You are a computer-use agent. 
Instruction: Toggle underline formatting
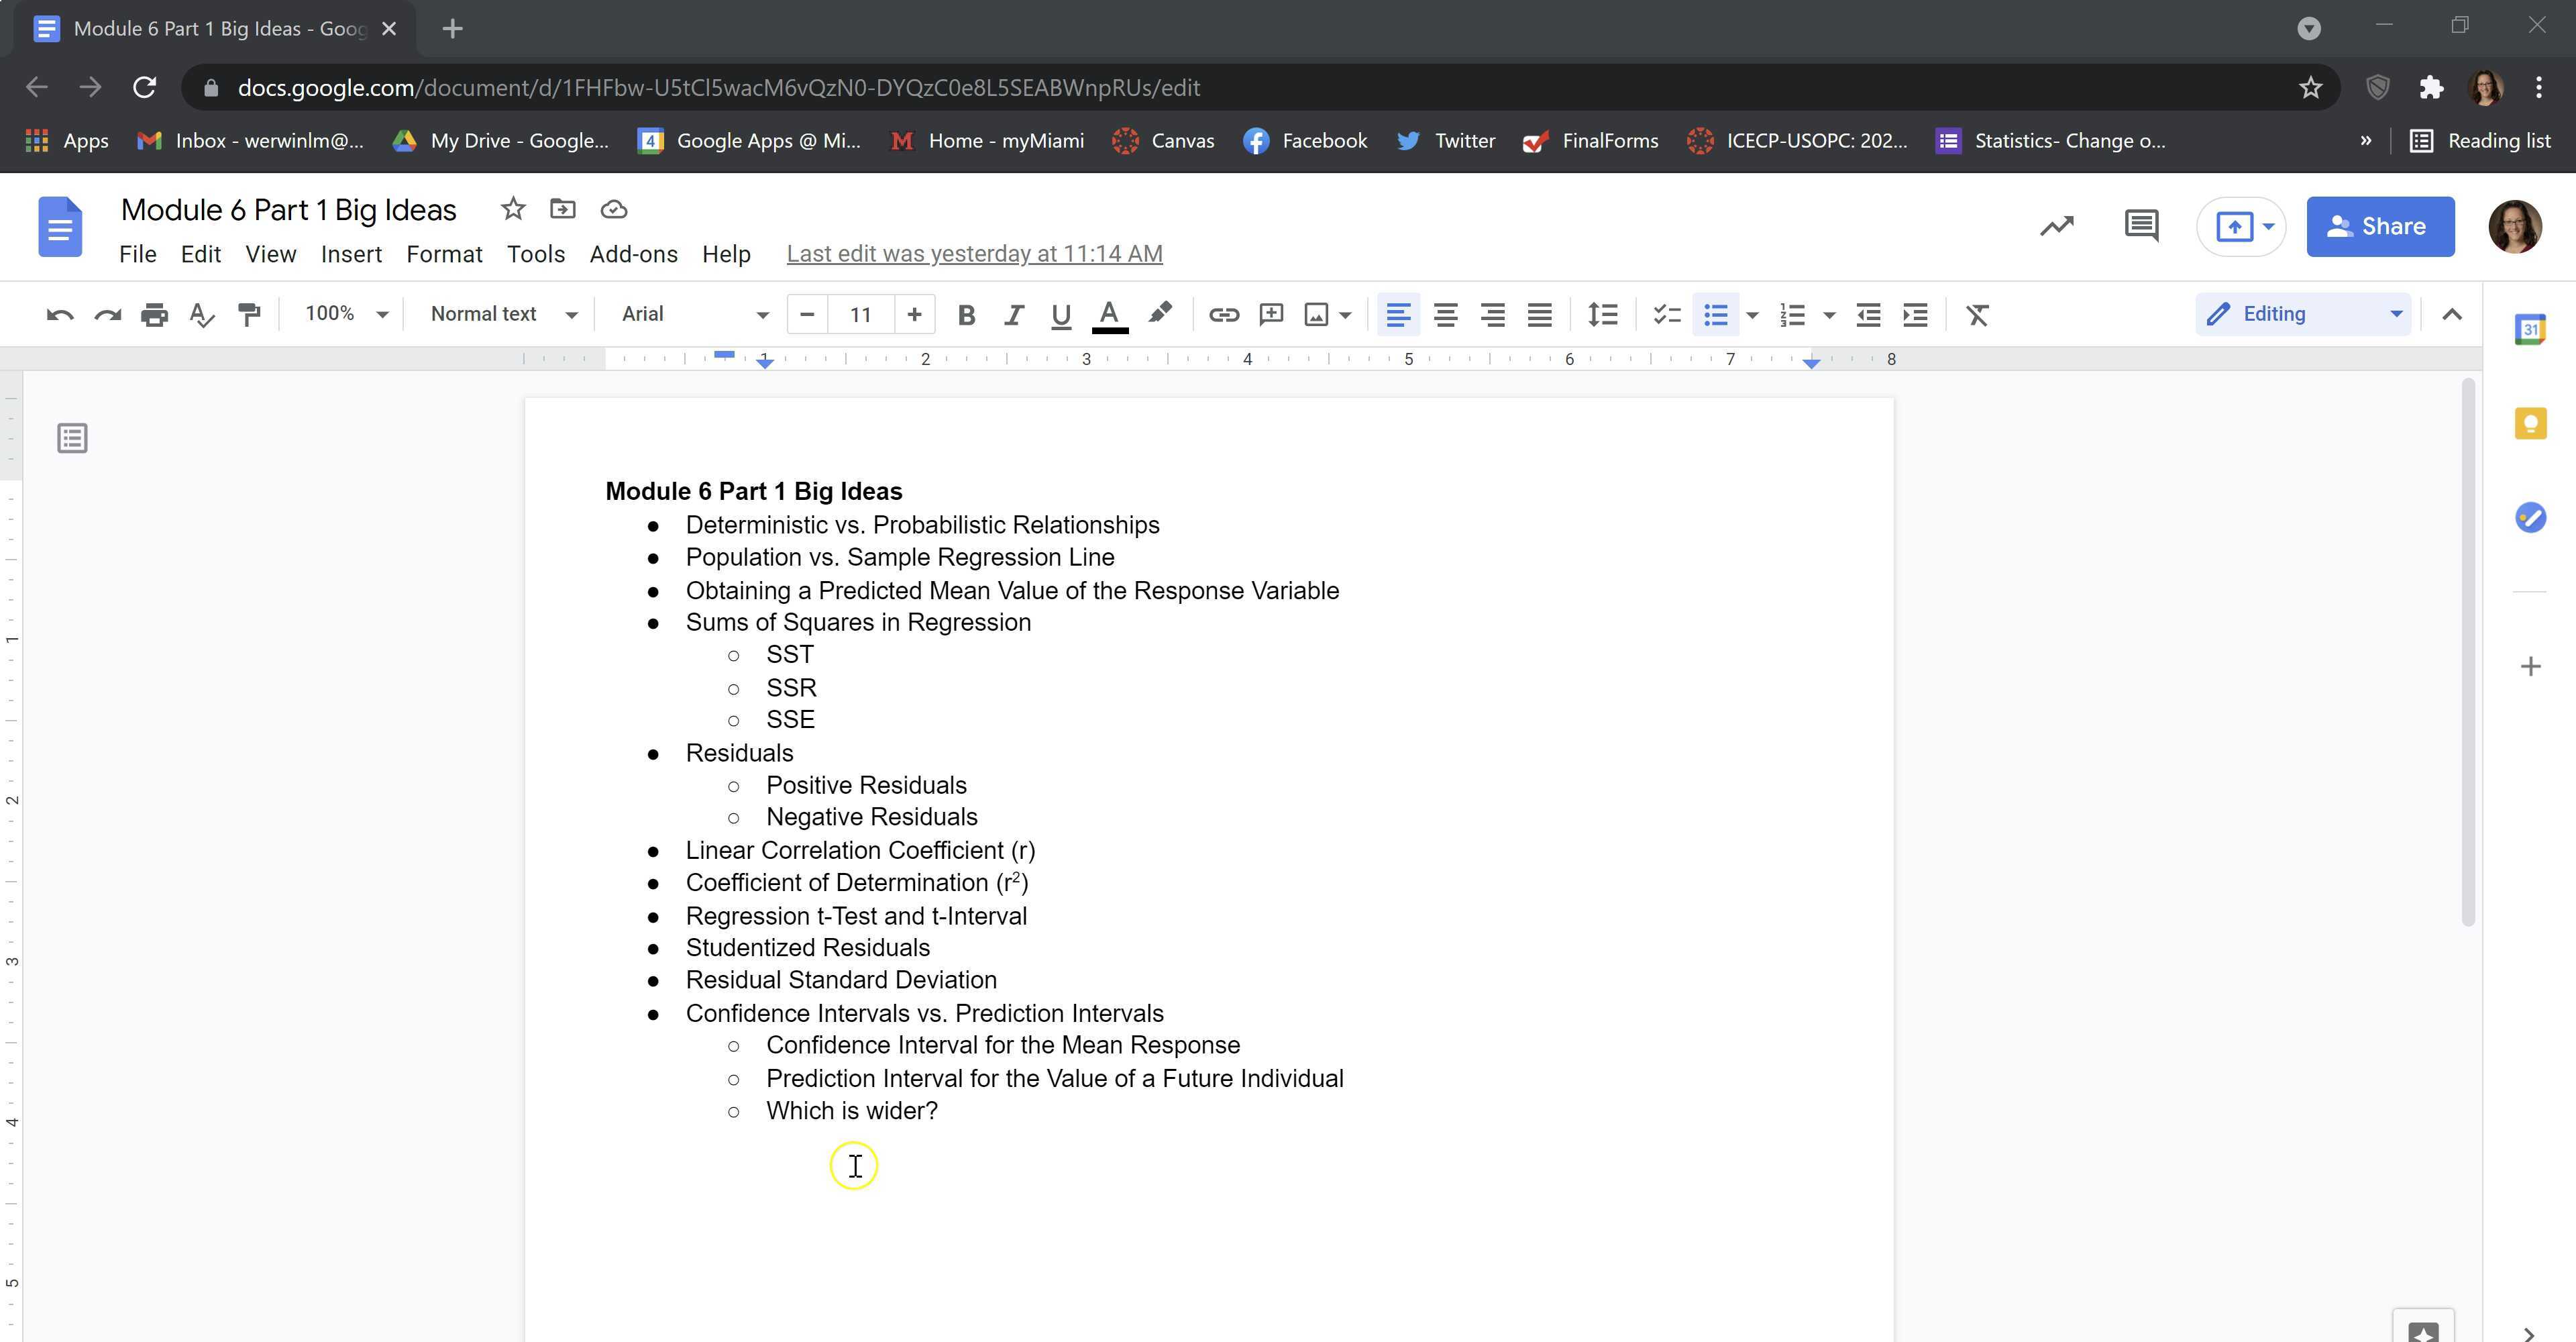point(1060,314)
